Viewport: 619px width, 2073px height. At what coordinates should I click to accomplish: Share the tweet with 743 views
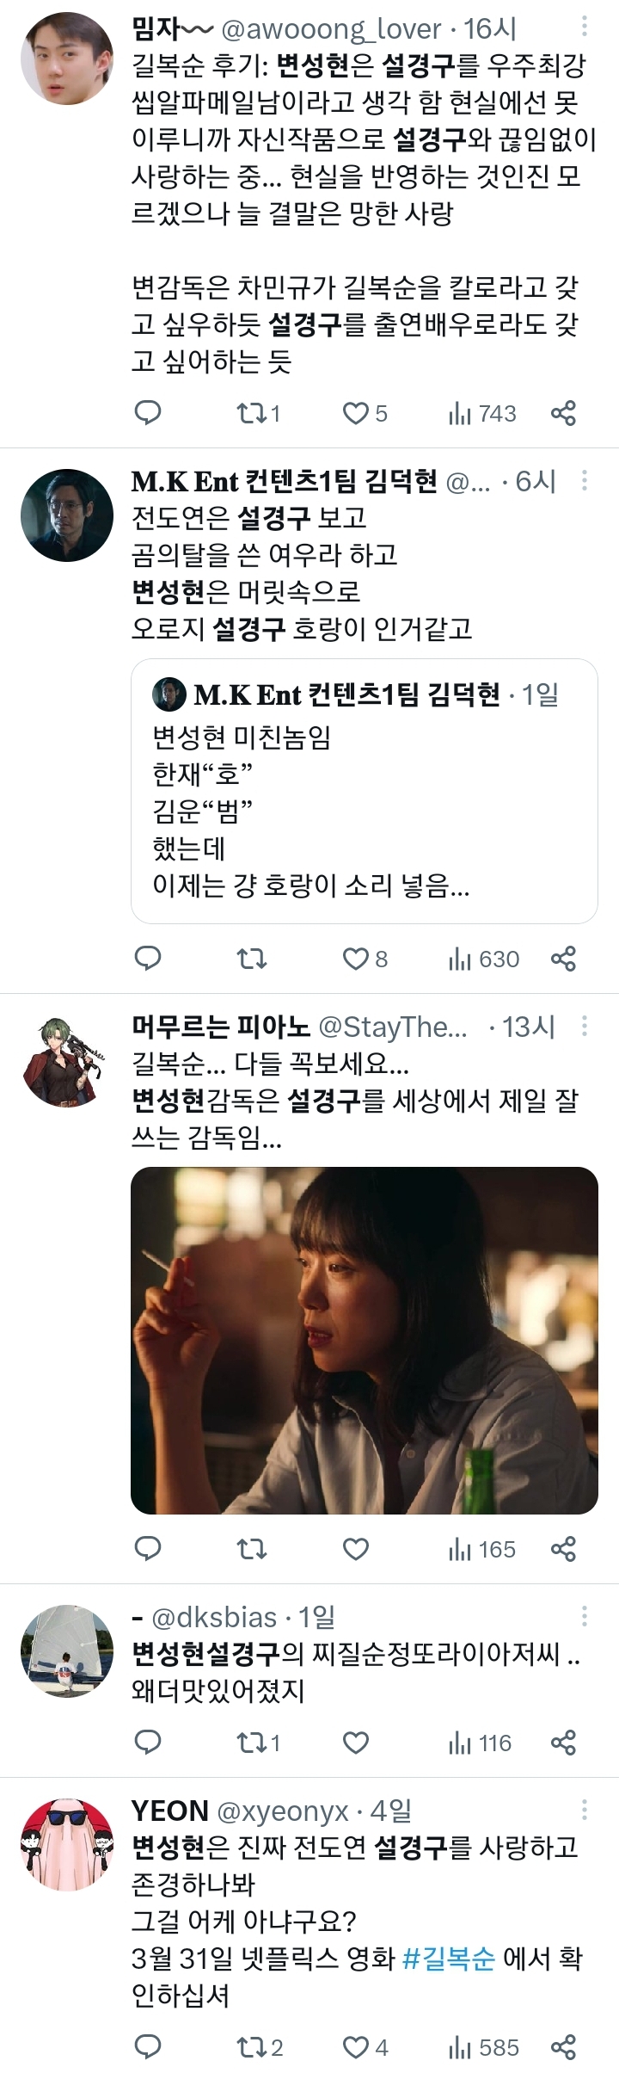563,413
